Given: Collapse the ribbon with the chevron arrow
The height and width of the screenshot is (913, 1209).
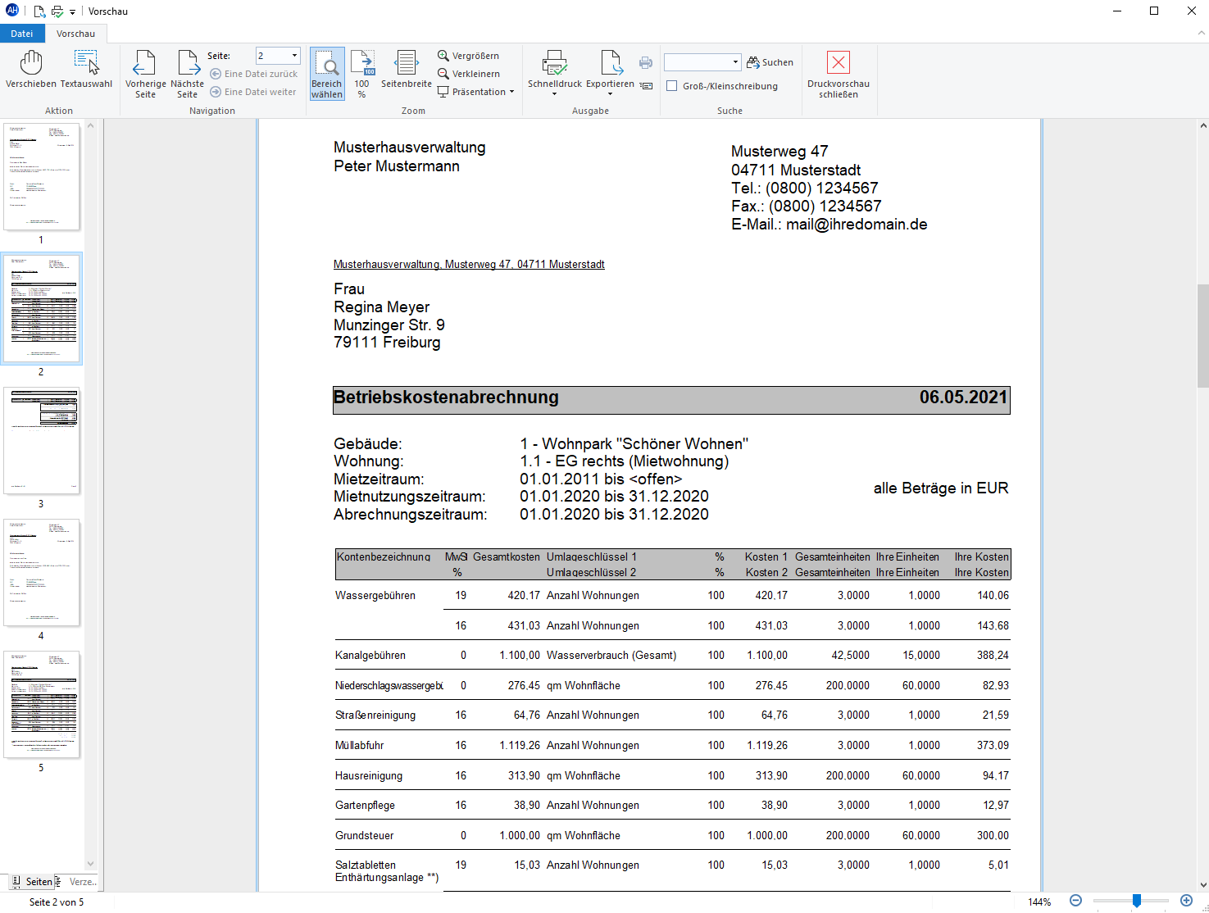Looking at the screenshot, I should click(x=1202, y=34).
